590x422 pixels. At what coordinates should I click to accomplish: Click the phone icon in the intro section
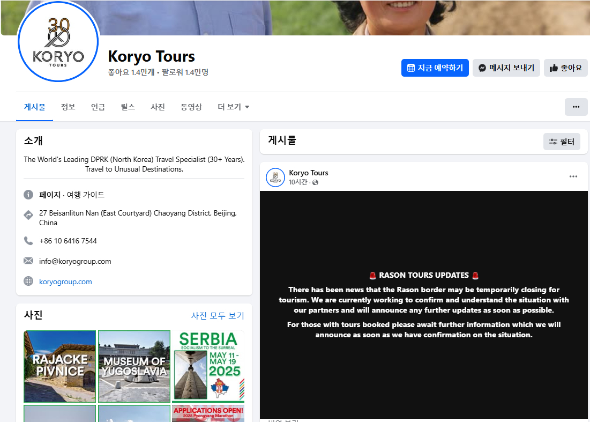click(x=28, y=241)
